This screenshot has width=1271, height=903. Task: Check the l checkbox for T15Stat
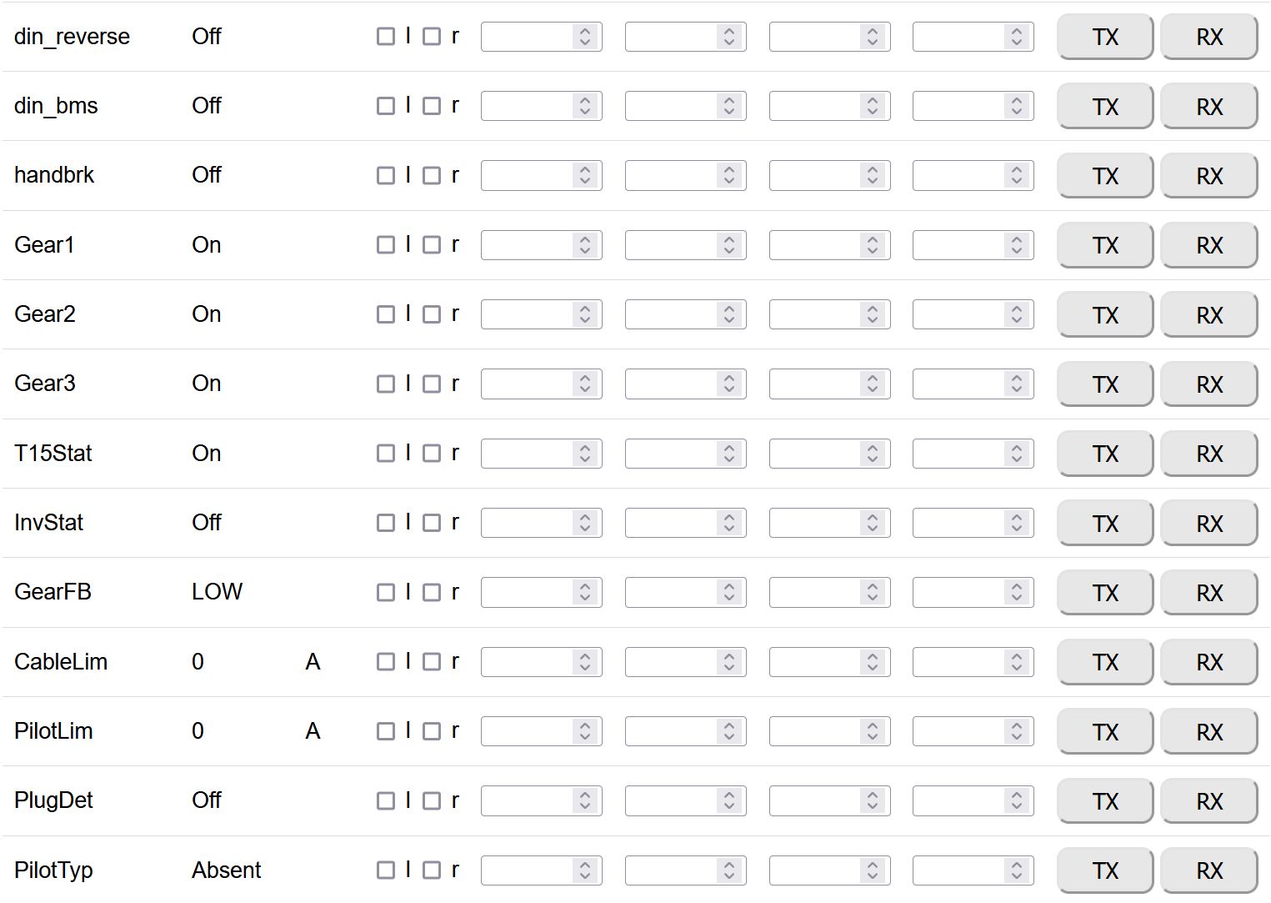pos(386,454)
